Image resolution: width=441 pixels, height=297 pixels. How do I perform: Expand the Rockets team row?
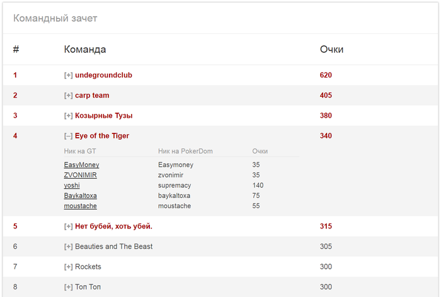[68, 267]
